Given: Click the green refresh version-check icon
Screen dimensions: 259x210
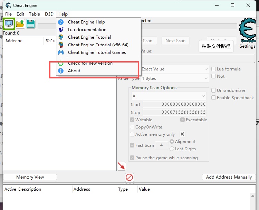Looking at the screenshot, I should [x=61, y=63].
